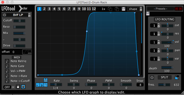Toggle the anchor tempo-sync icon

(x=45, y=80)
